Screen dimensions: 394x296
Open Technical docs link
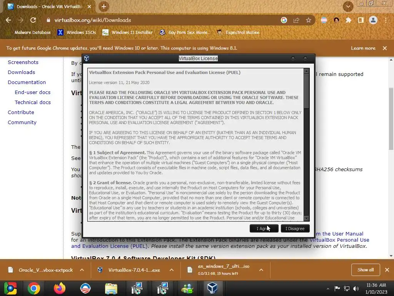[x=33, y=103]
